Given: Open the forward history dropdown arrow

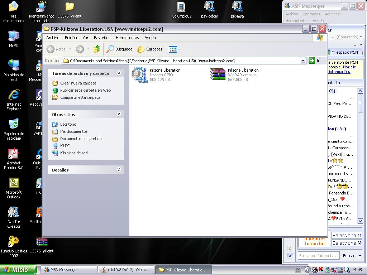Looking at the screenshot, I should tap(88, 49).
